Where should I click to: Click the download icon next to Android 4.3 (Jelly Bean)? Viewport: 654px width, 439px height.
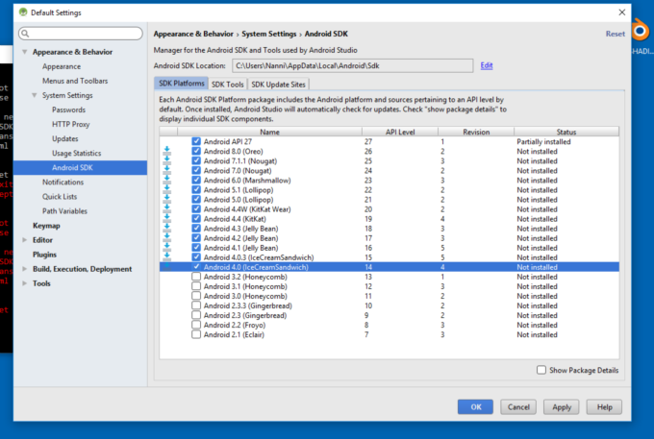(166, 229)
